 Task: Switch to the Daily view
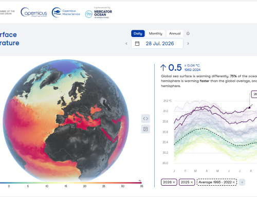click(x=138, y=33)
